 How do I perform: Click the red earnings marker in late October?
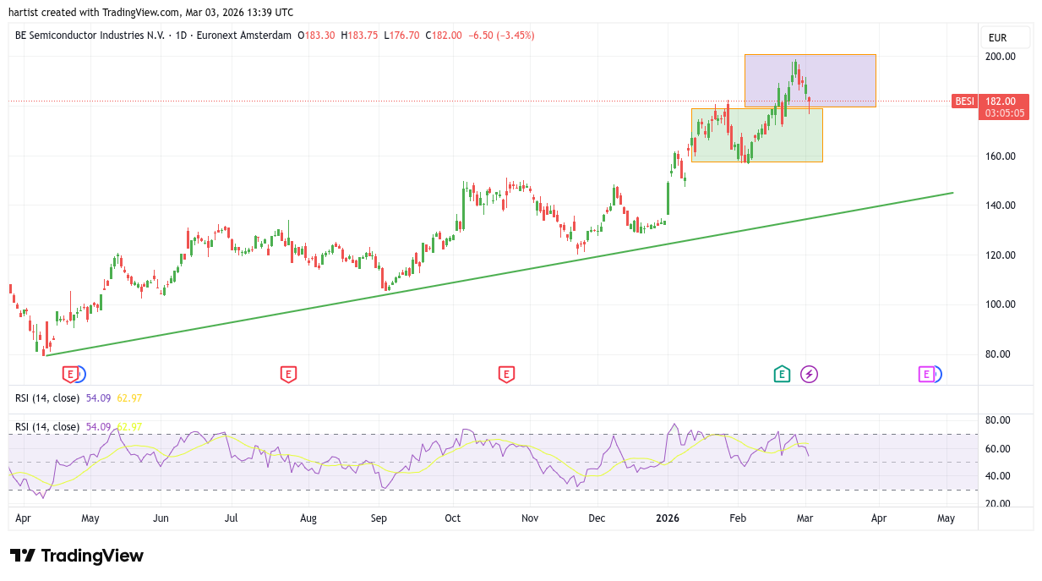(x=506, y=374)
